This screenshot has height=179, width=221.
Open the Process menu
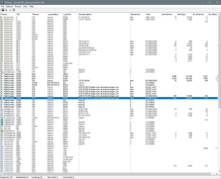(x=18, y=6)
